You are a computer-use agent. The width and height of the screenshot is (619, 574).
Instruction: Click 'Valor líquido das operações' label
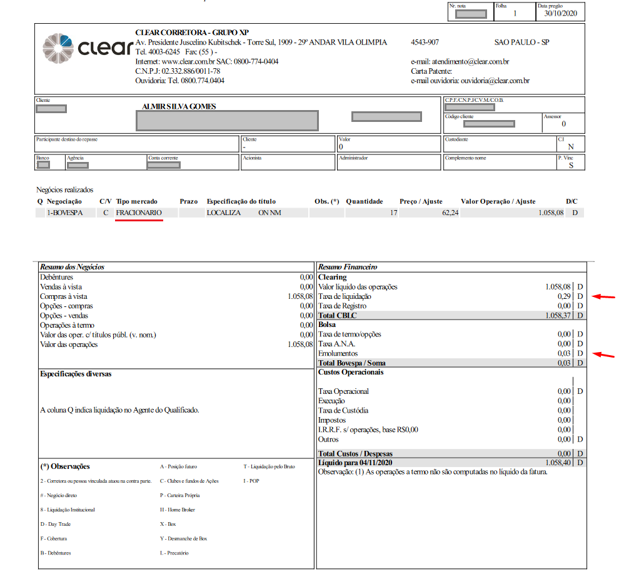point(358,287)
